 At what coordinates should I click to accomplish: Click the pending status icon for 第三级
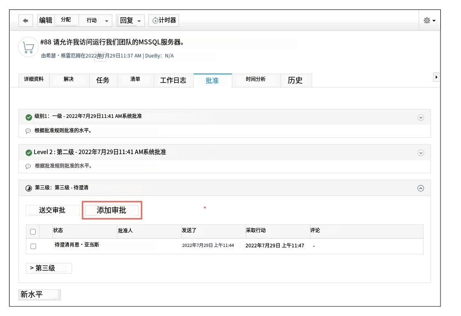coord(29,188)
